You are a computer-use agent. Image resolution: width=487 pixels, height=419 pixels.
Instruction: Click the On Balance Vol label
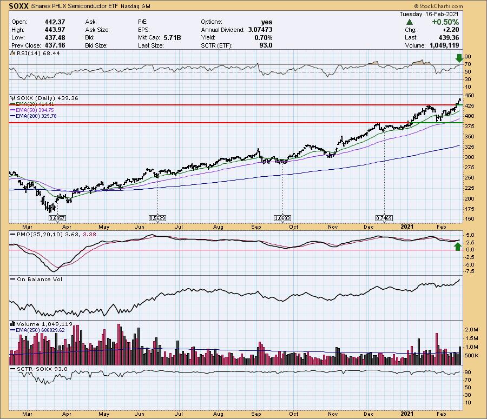[x=40, y=280]
